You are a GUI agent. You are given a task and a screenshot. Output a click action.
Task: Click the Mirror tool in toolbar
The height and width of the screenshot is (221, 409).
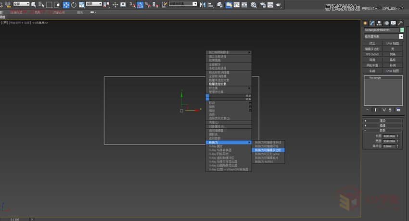pos(202,4)
